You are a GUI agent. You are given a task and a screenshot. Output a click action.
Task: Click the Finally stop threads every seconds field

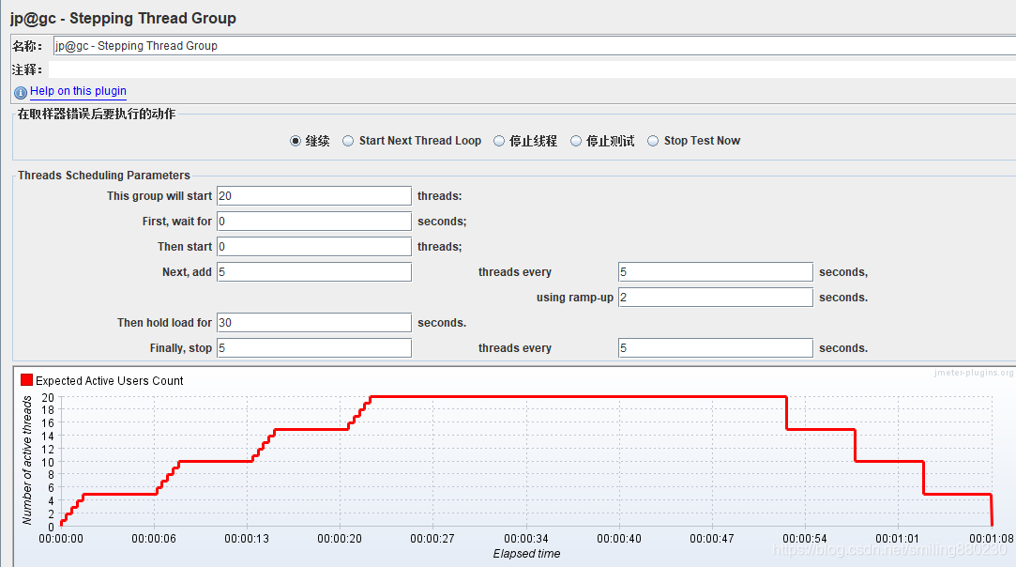coord(716,347)
